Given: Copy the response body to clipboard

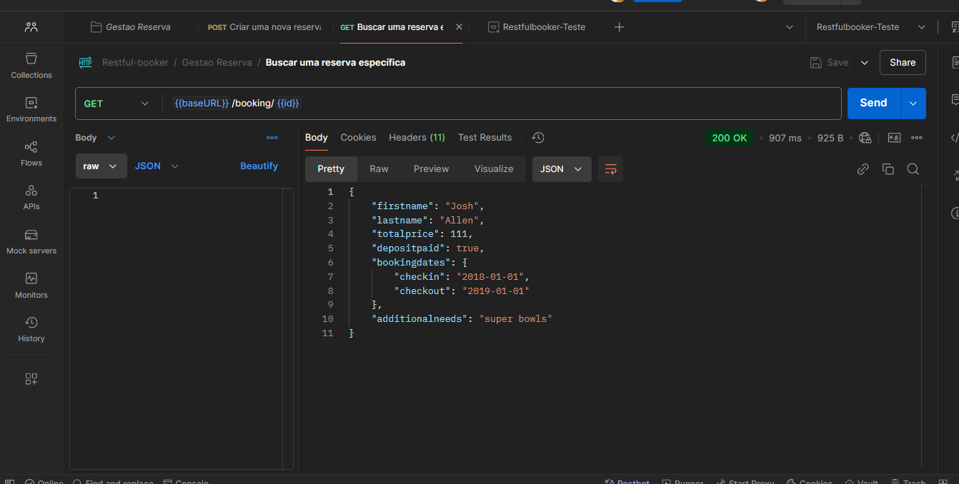Looking at the screenshot, I should pos(888,169).
